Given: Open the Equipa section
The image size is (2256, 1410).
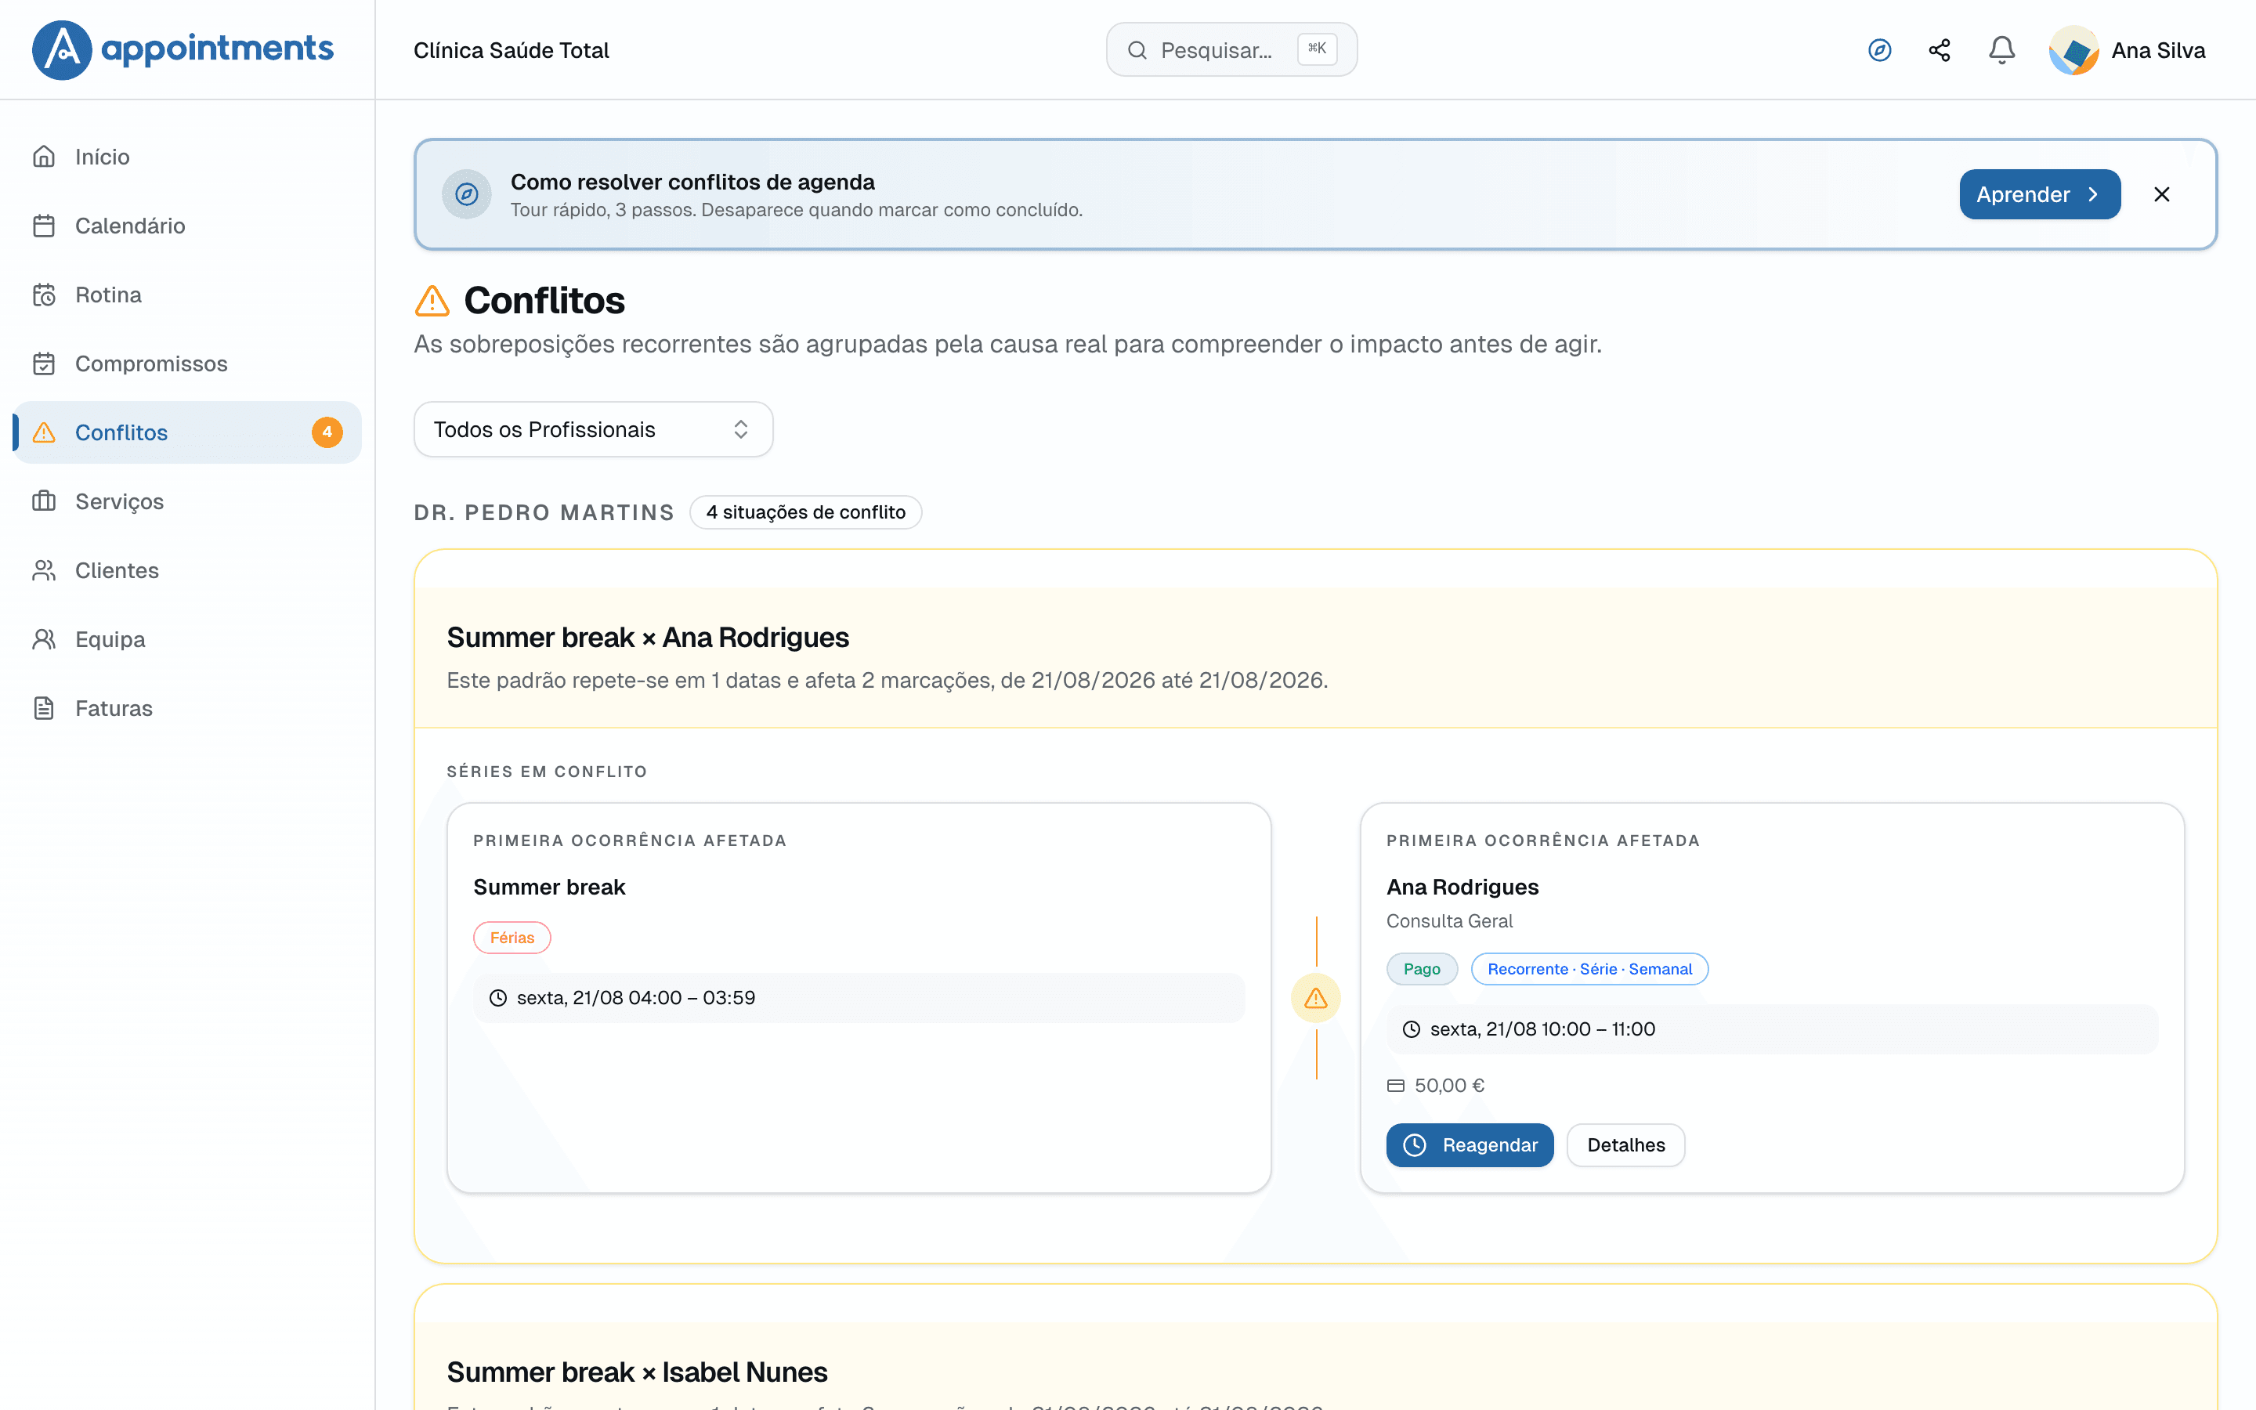Looking at the screenshot, I should tap(186, 640).
